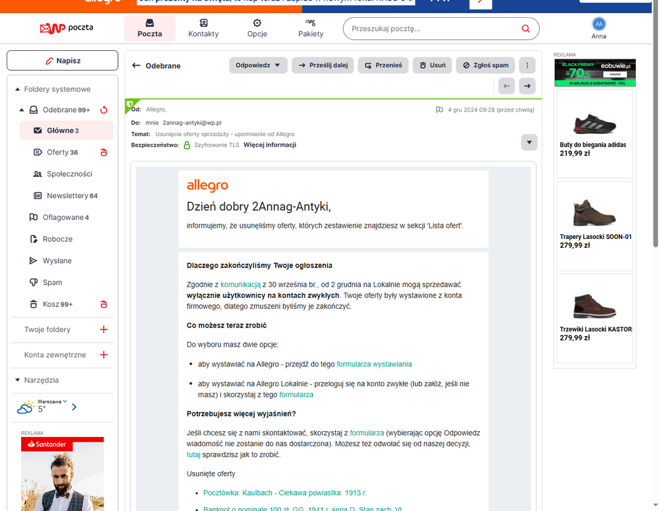The height and width of the screenshot is (511, 659).
Task: Add external account via plus icon
Action: point(104,355)
